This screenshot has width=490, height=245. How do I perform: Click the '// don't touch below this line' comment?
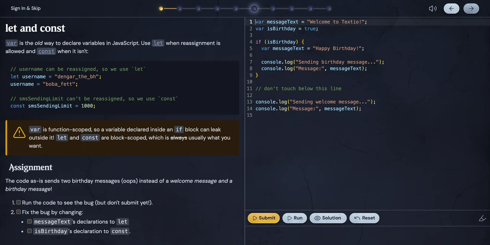[x=299, y=88]
